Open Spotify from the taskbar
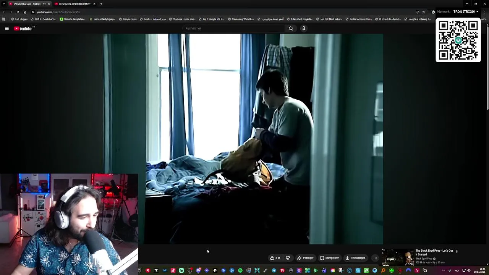This screenshot has height=275, width=489. [x=240, y=270]
